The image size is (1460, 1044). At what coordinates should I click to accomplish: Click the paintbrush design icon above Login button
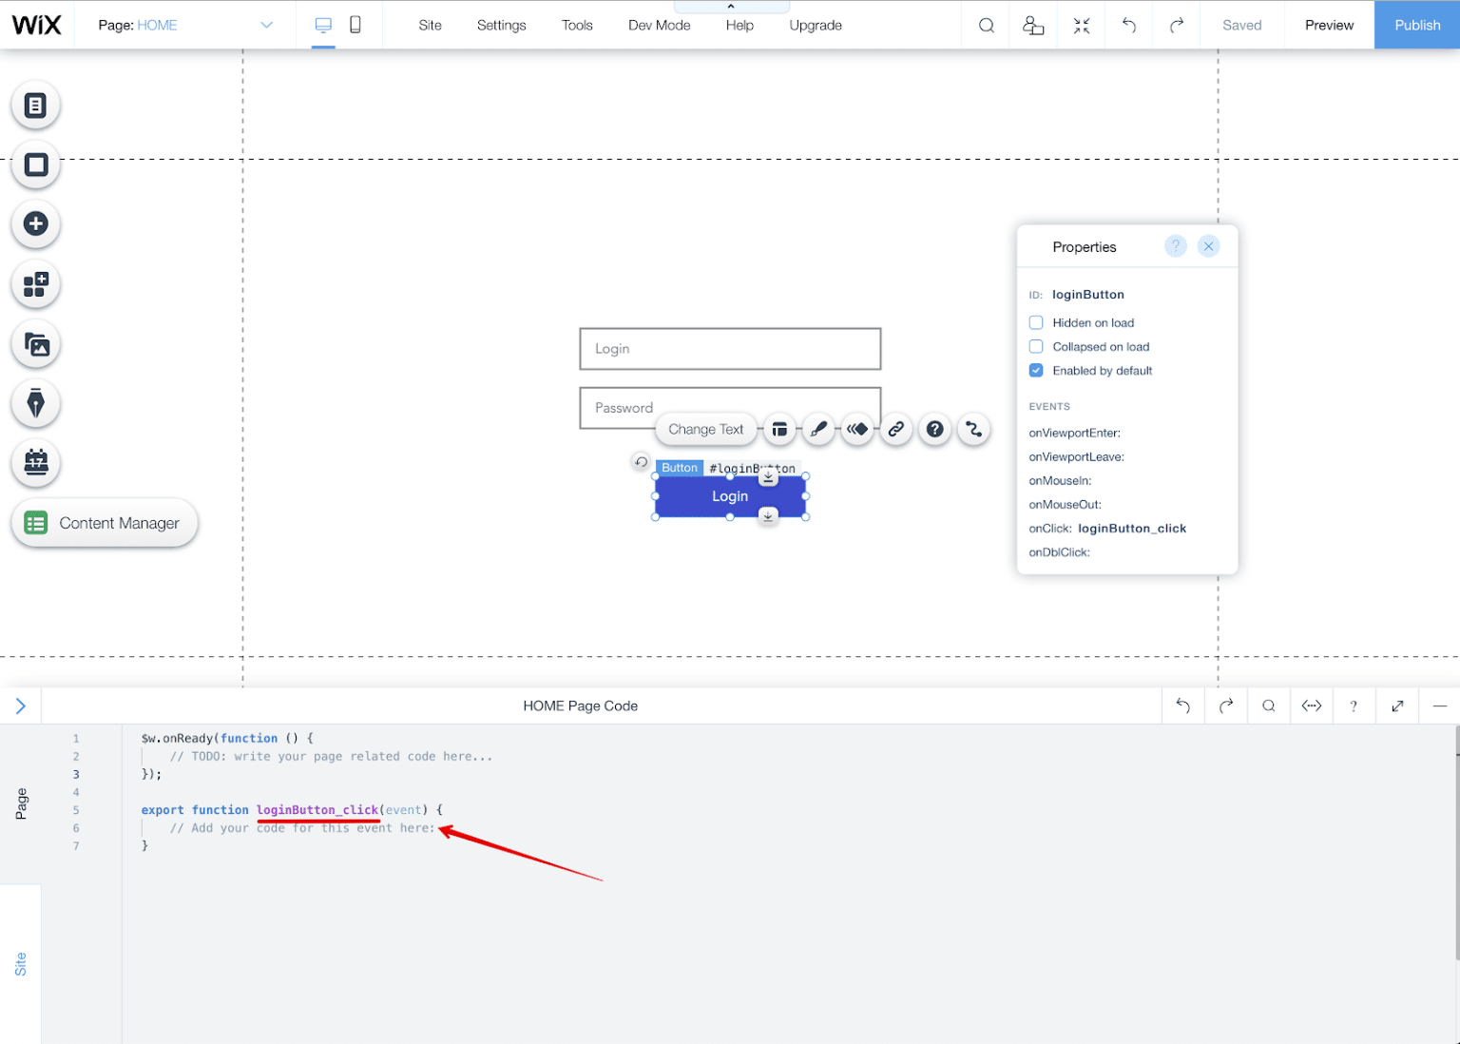(x=818, y=429)
